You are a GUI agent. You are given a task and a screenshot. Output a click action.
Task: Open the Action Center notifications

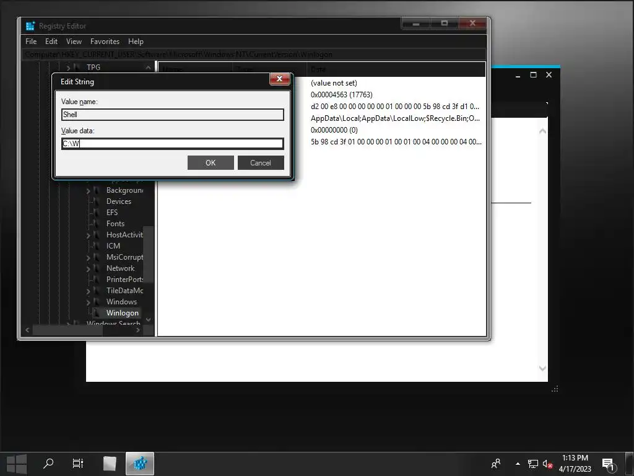coord(608,465)
